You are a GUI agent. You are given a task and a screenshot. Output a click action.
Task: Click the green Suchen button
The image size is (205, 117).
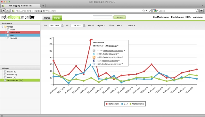tap(119, 17)
